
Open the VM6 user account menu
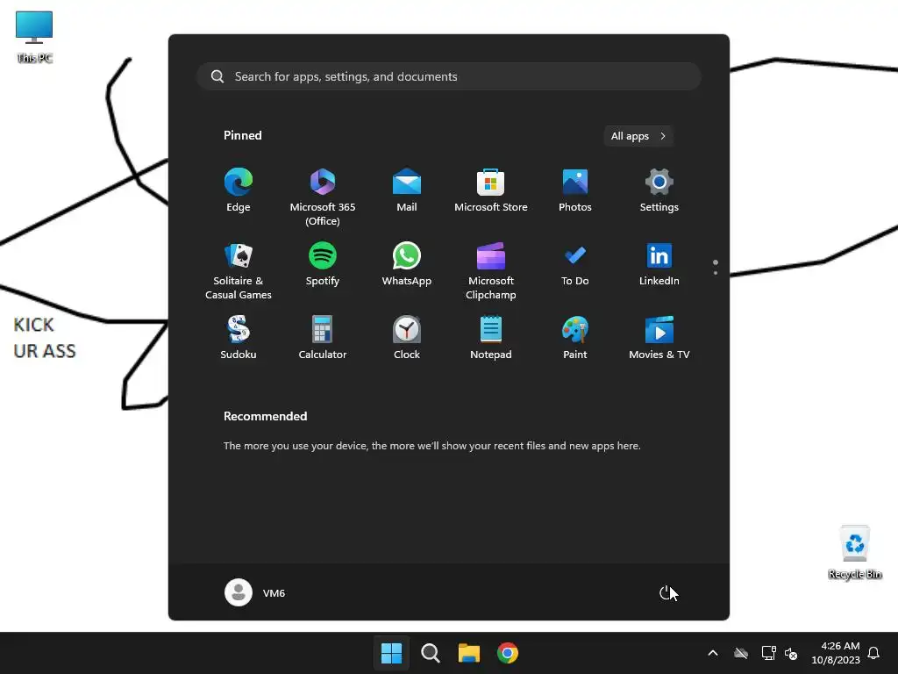pos(255,592)
